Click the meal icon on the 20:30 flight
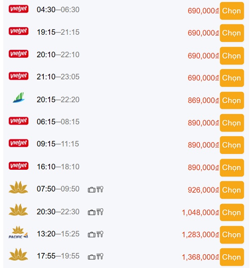This screenshot has width=250, height=268. click(x=100, y=212)
